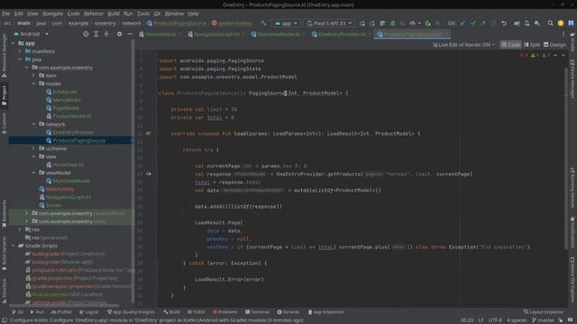The width and height of the screenshot is (577, 324).
Task: Open the app run configuration dropdown
Action: point(286,23)
